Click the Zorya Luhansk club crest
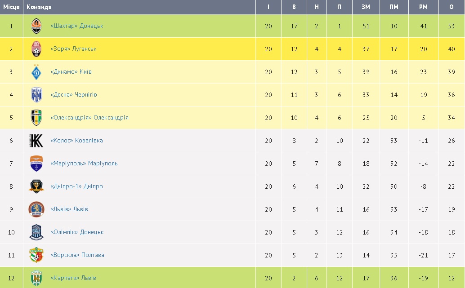 coord(36,49)
